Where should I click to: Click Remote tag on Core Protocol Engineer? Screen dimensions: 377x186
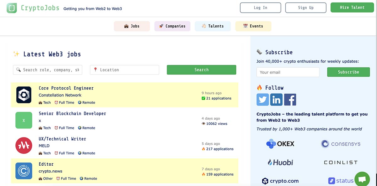pos(86,102)
